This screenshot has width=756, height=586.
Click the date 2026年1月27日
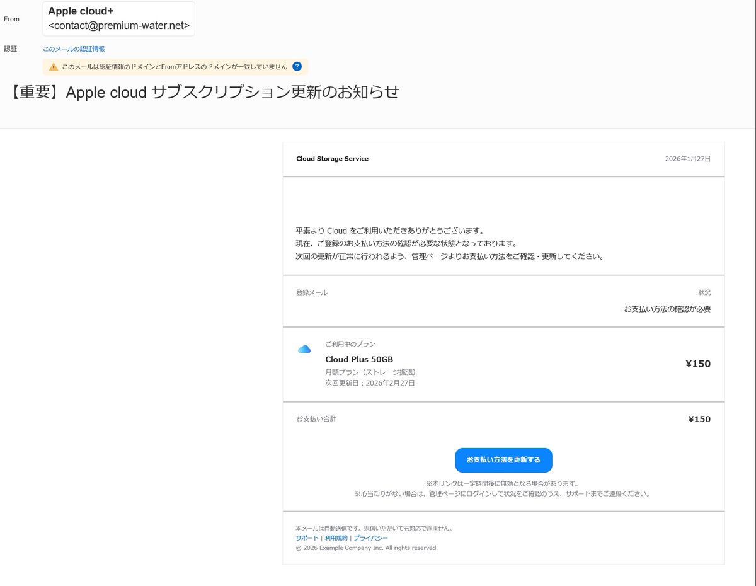pos(688,159)
